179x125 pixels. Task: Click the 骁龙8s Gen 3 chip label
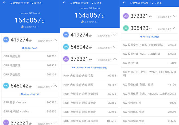tap(30, 48)
